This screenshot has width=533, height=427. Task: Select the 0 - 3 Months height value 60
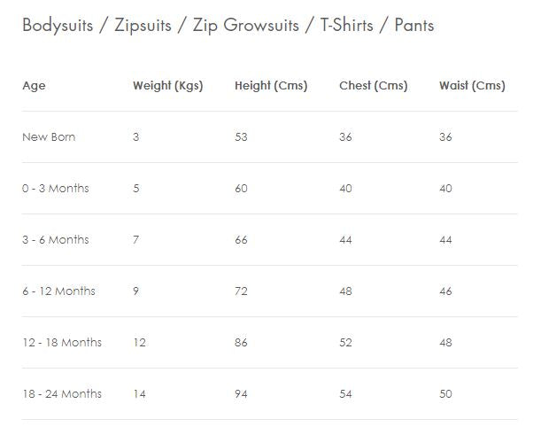241,189
